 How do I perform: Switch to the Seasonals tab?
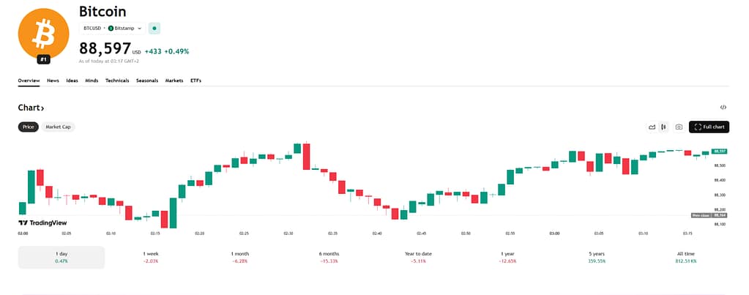(147, 81)
